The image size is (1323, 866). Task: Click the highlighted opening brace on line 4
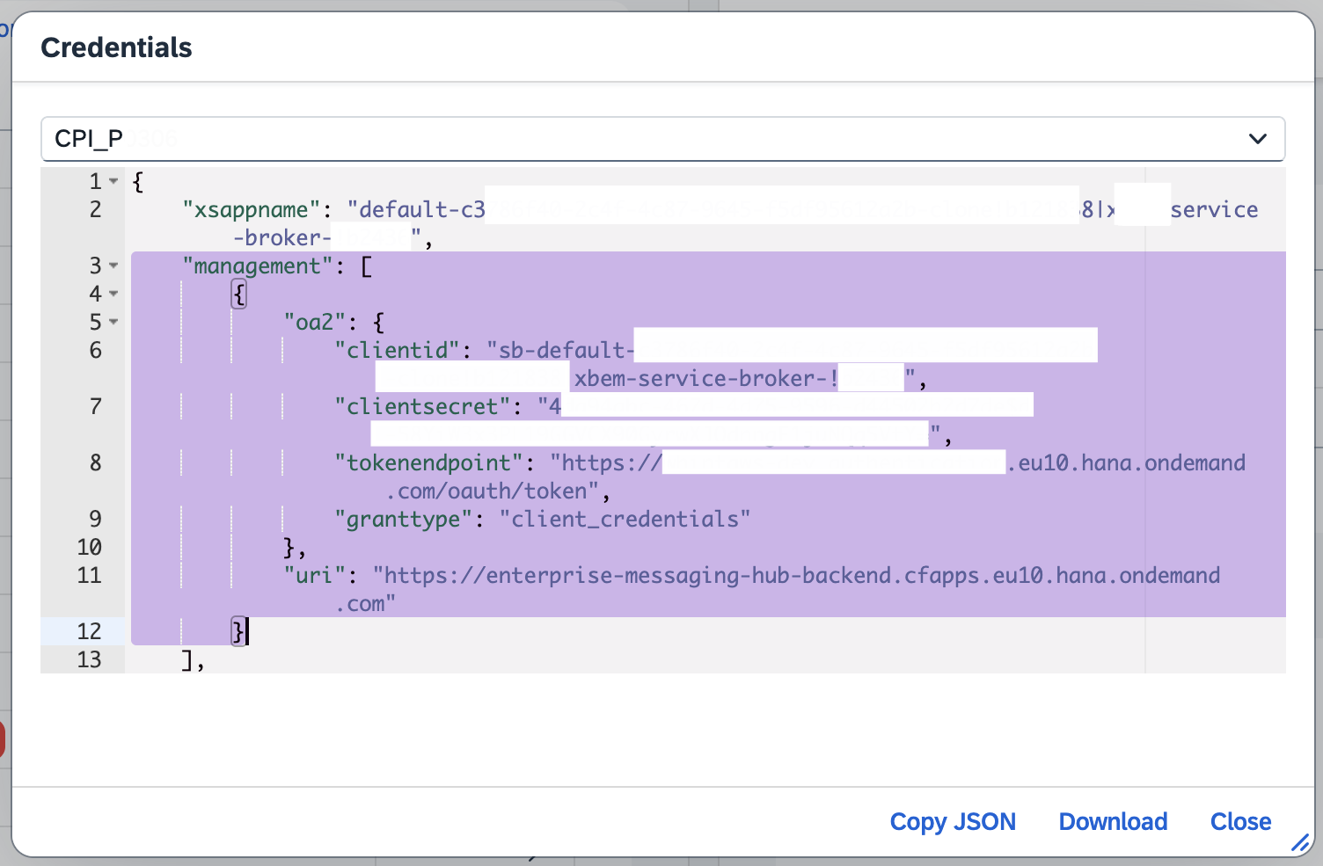(x=238, y=294)
